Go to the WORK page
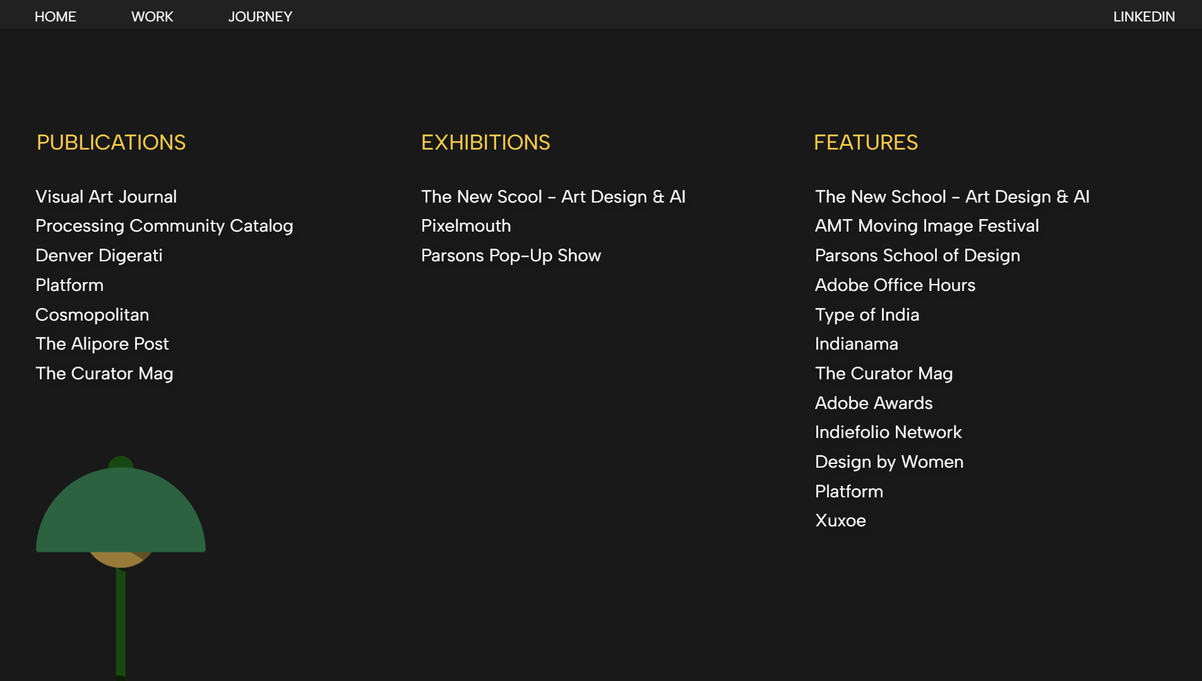This screenshot has height=681, width=1202. 152,16
